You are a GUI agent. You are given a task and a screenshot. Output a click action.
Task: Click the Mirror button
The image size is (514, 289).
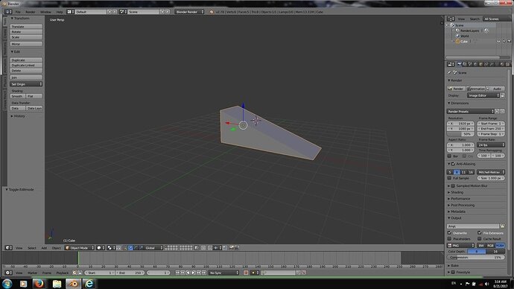[x=26, y=44]
